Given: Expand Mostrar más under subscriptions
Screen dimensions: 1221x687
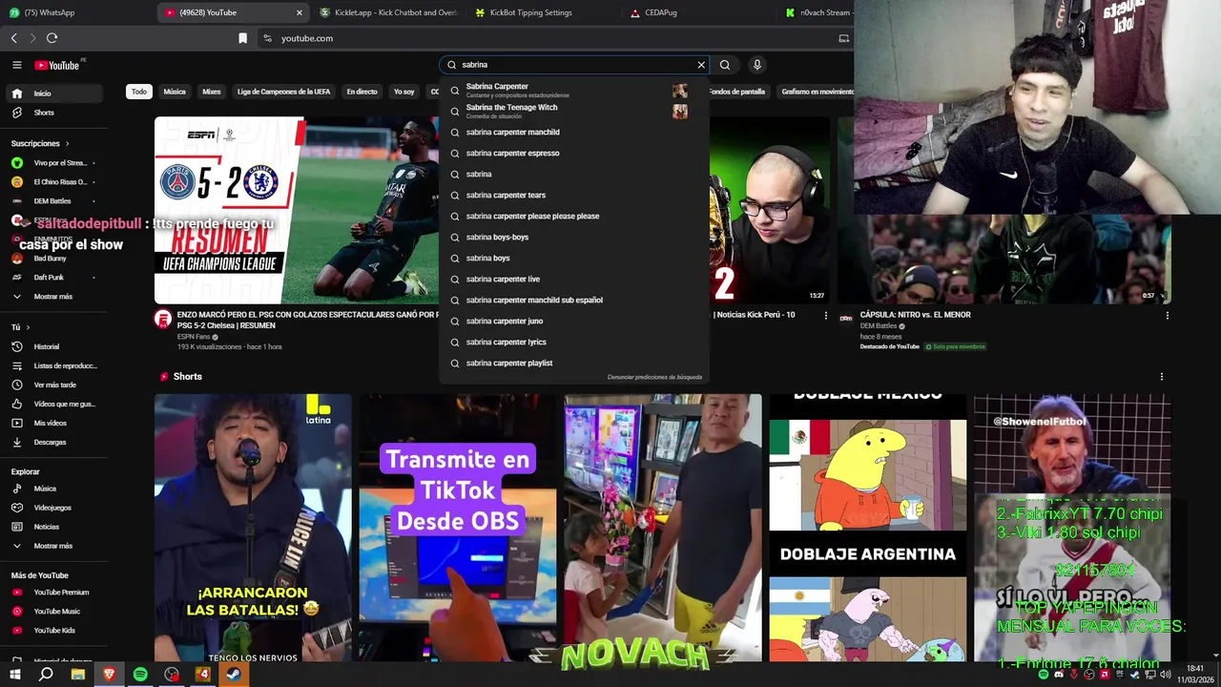Looking at the screenshot, I should pyautogui.click(x=55, y=297).
